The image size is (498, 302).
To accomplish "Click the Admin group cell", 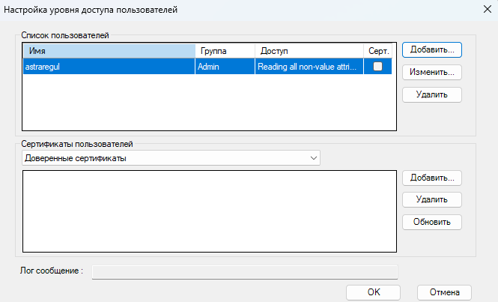I will (x=224, y=67).
